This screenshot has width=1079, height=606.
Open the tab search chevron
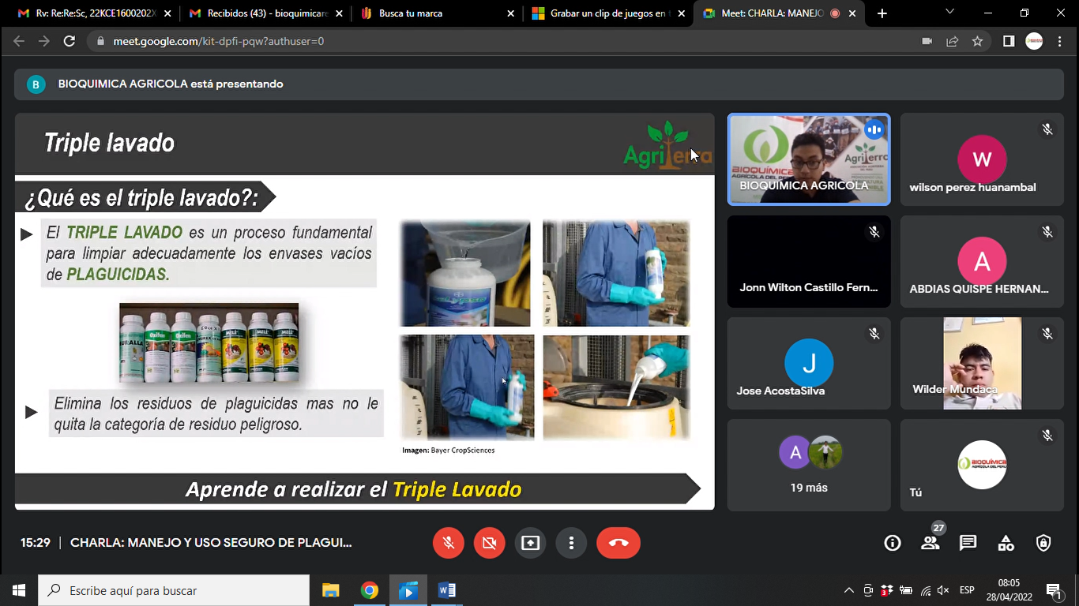(950, 13)
